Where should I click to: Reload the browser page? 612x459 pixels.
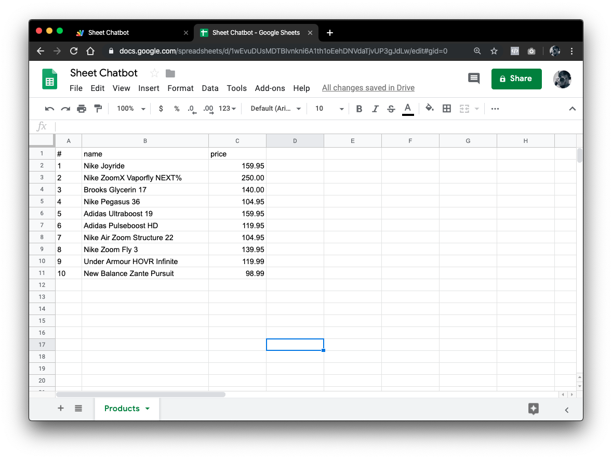point(74,51)
